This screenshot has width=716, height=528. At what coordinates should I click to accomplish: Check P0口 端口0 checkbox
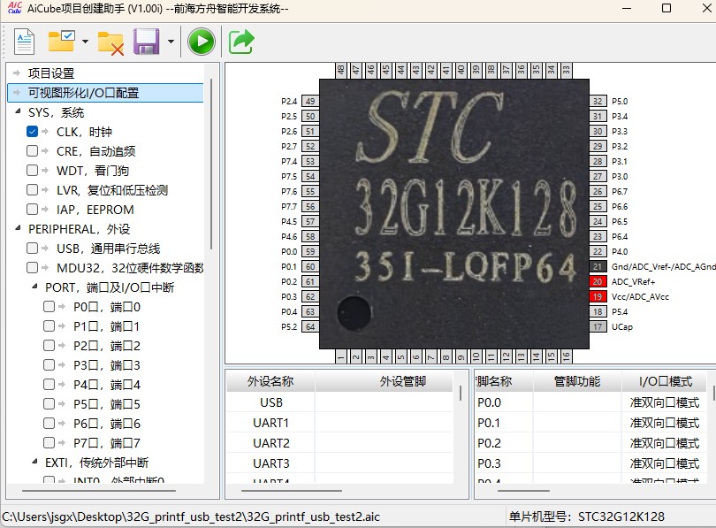point(49,307)
